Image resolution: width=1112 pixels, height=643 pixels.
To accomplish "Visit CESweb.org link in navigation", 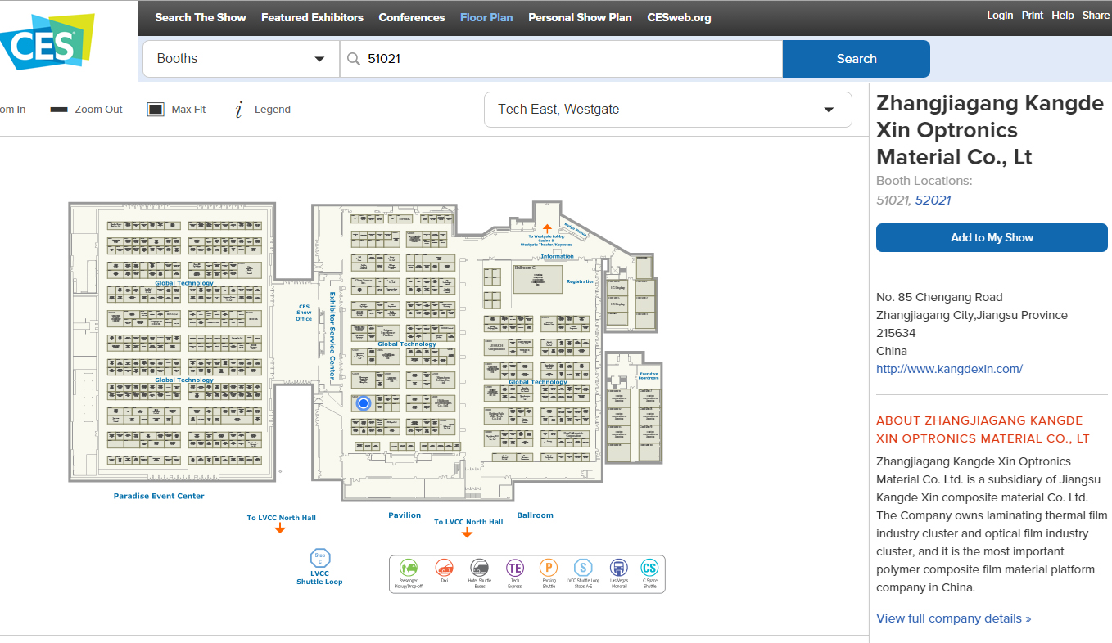I will (x=679, y=17).
